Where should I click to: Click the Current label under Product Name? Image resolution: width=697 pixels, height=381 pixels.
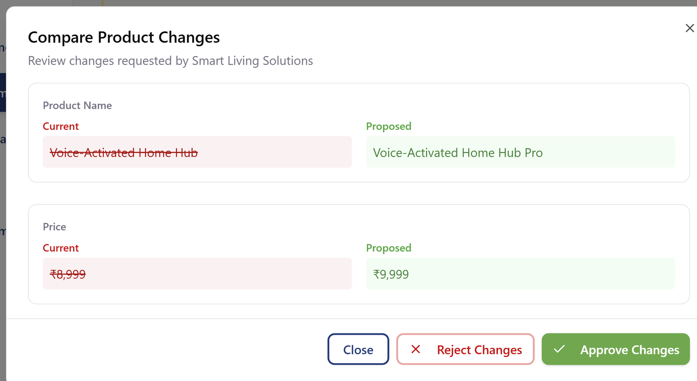click(61, 127)
